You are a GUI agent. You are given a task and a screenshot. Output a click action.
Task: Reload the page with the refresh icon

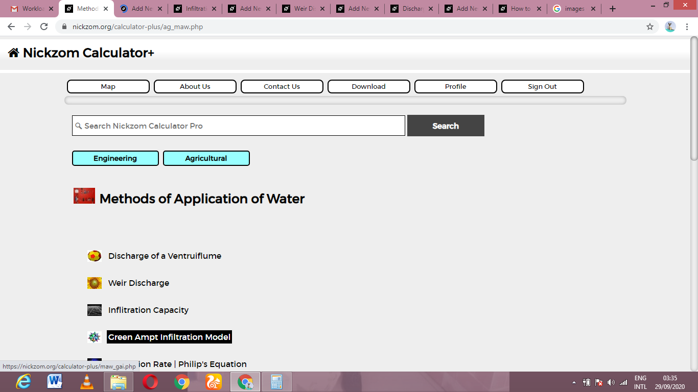tap(44, 27)
